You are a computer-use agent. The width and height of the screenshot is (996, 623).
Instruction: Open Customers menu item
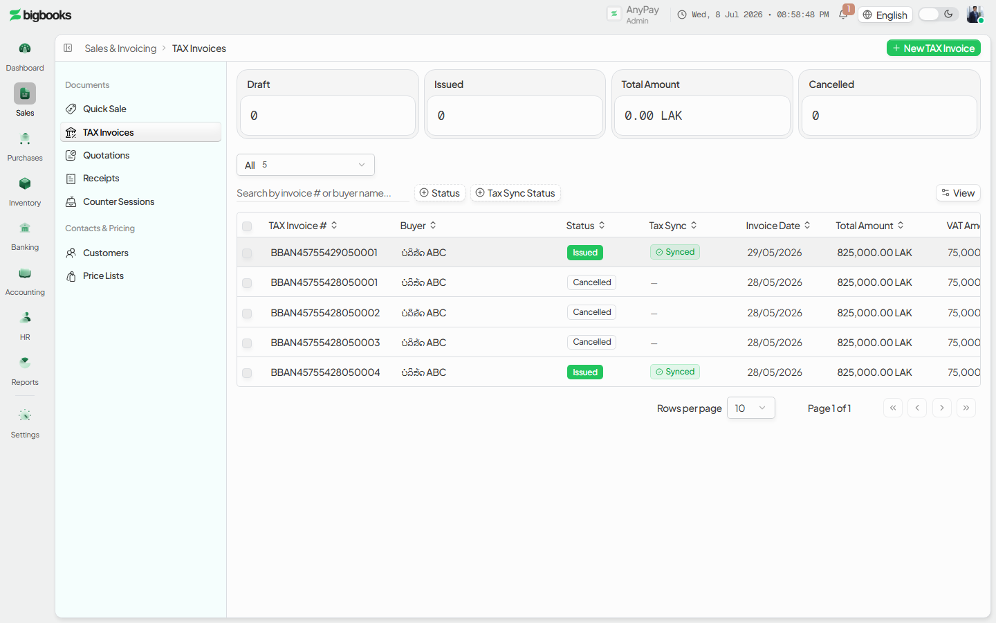click(x=141, y=253)
